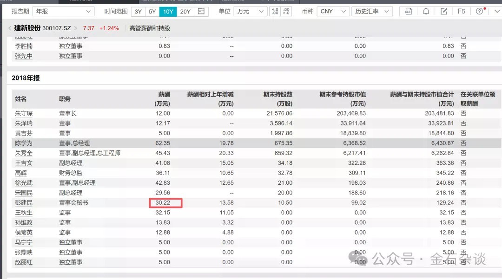502x279 pixels.
Task: Decrease decimal places icon
Action: point(286,12)
